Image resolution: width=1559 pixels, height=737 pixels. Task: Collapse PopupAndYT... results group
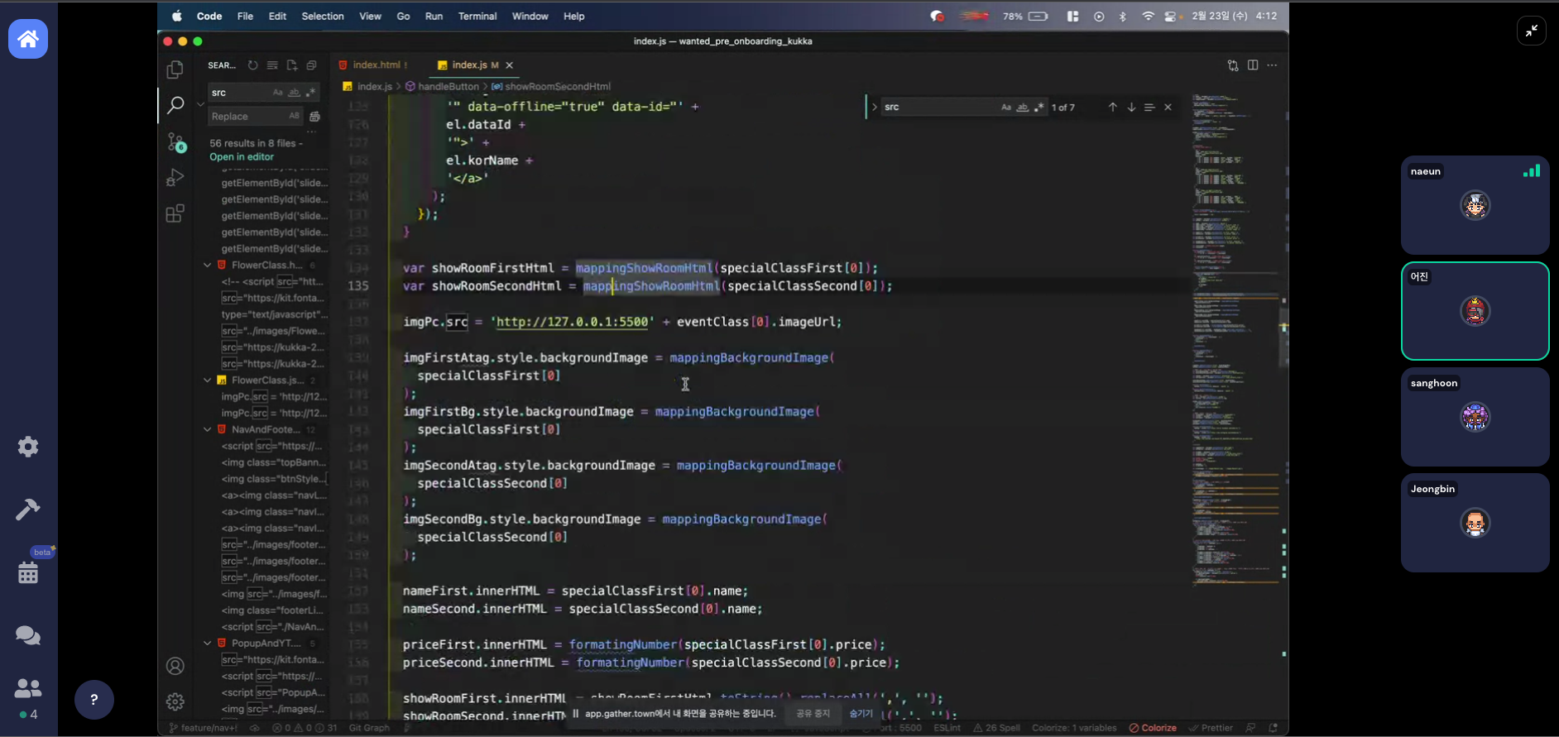coord(208,643)
